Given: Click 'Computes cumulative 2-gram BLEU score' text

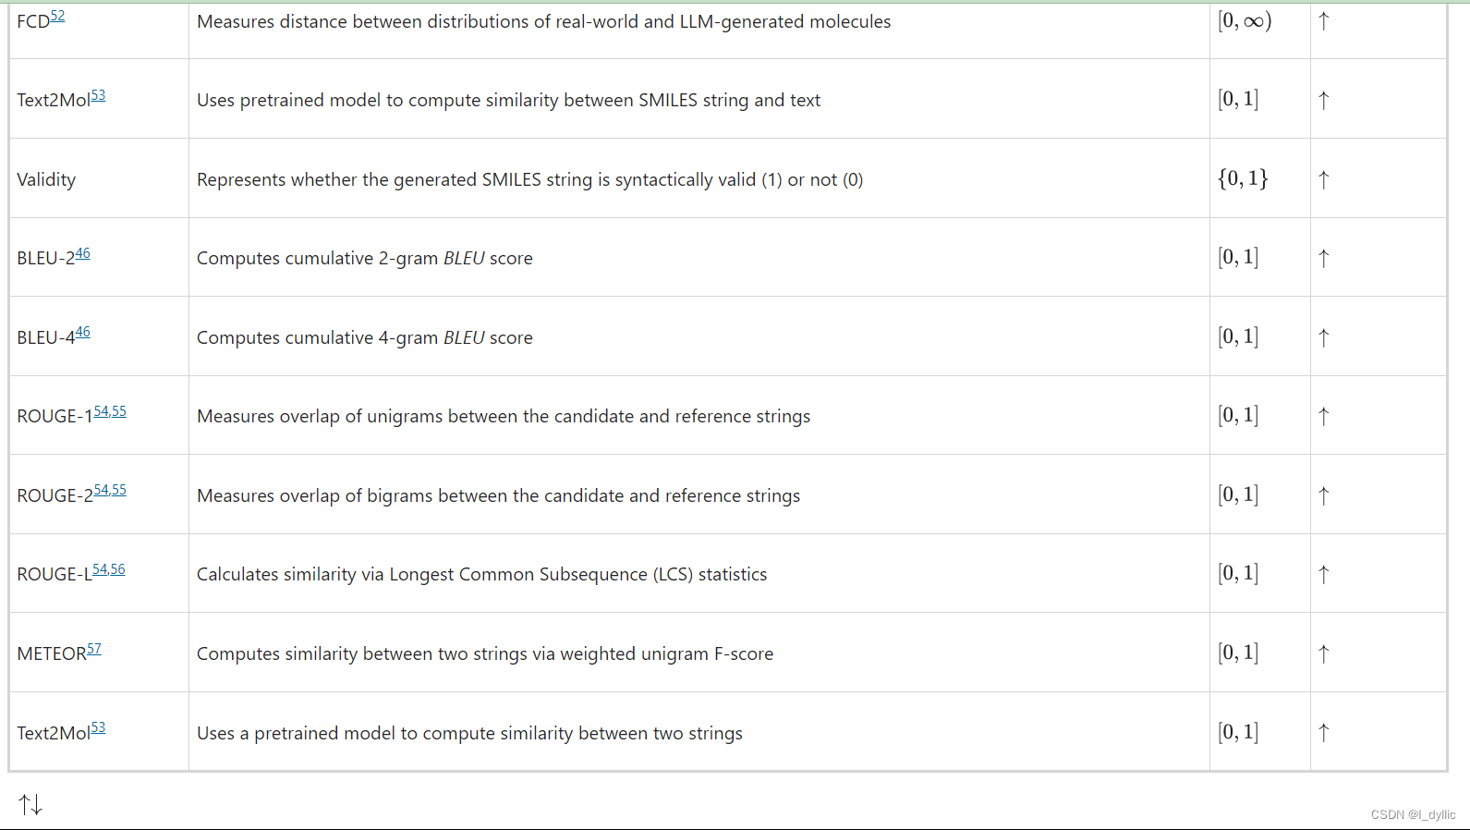Looking at the screenshot, I should click(x=365, y=259).
